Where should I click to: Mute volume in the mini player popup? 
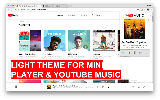point(123,53)
